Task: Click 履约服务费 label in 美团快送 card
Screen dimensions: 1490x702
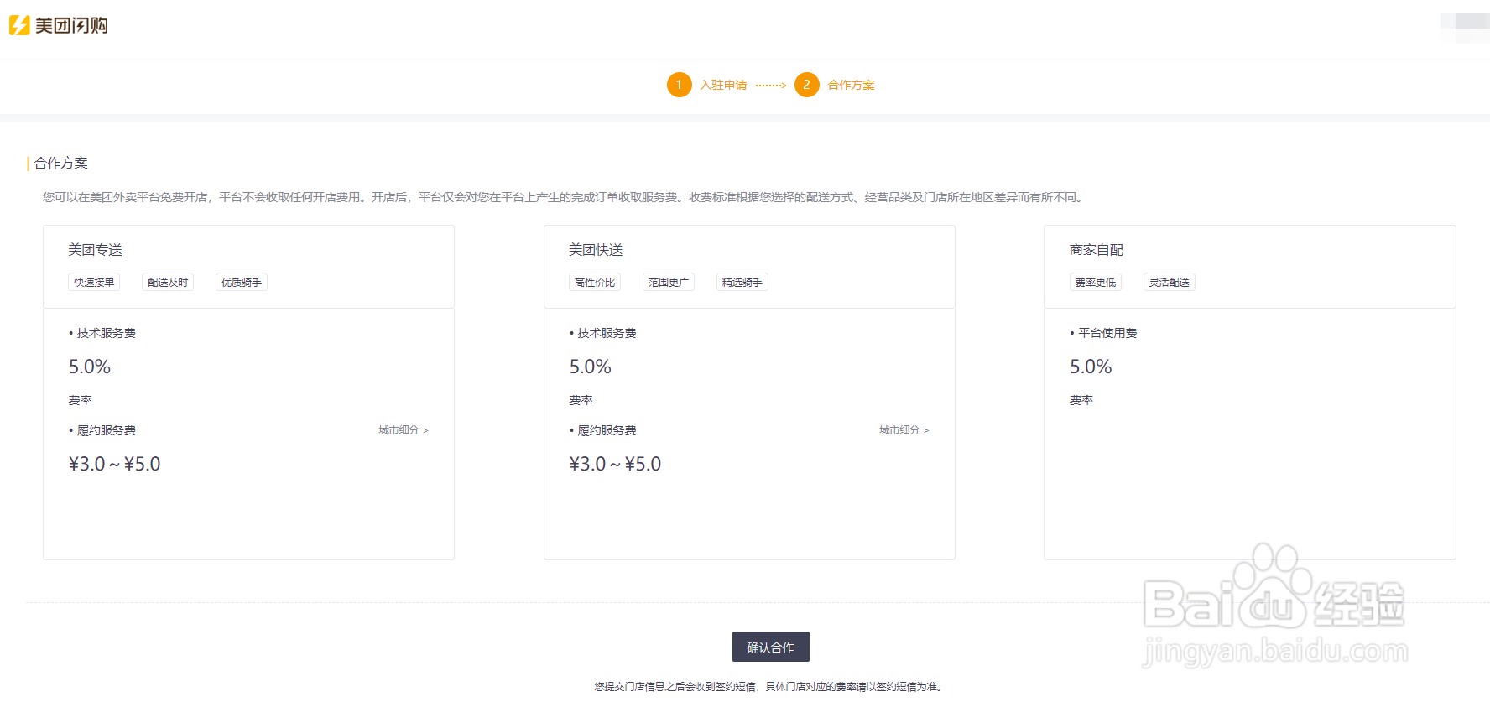Action: 607,430
